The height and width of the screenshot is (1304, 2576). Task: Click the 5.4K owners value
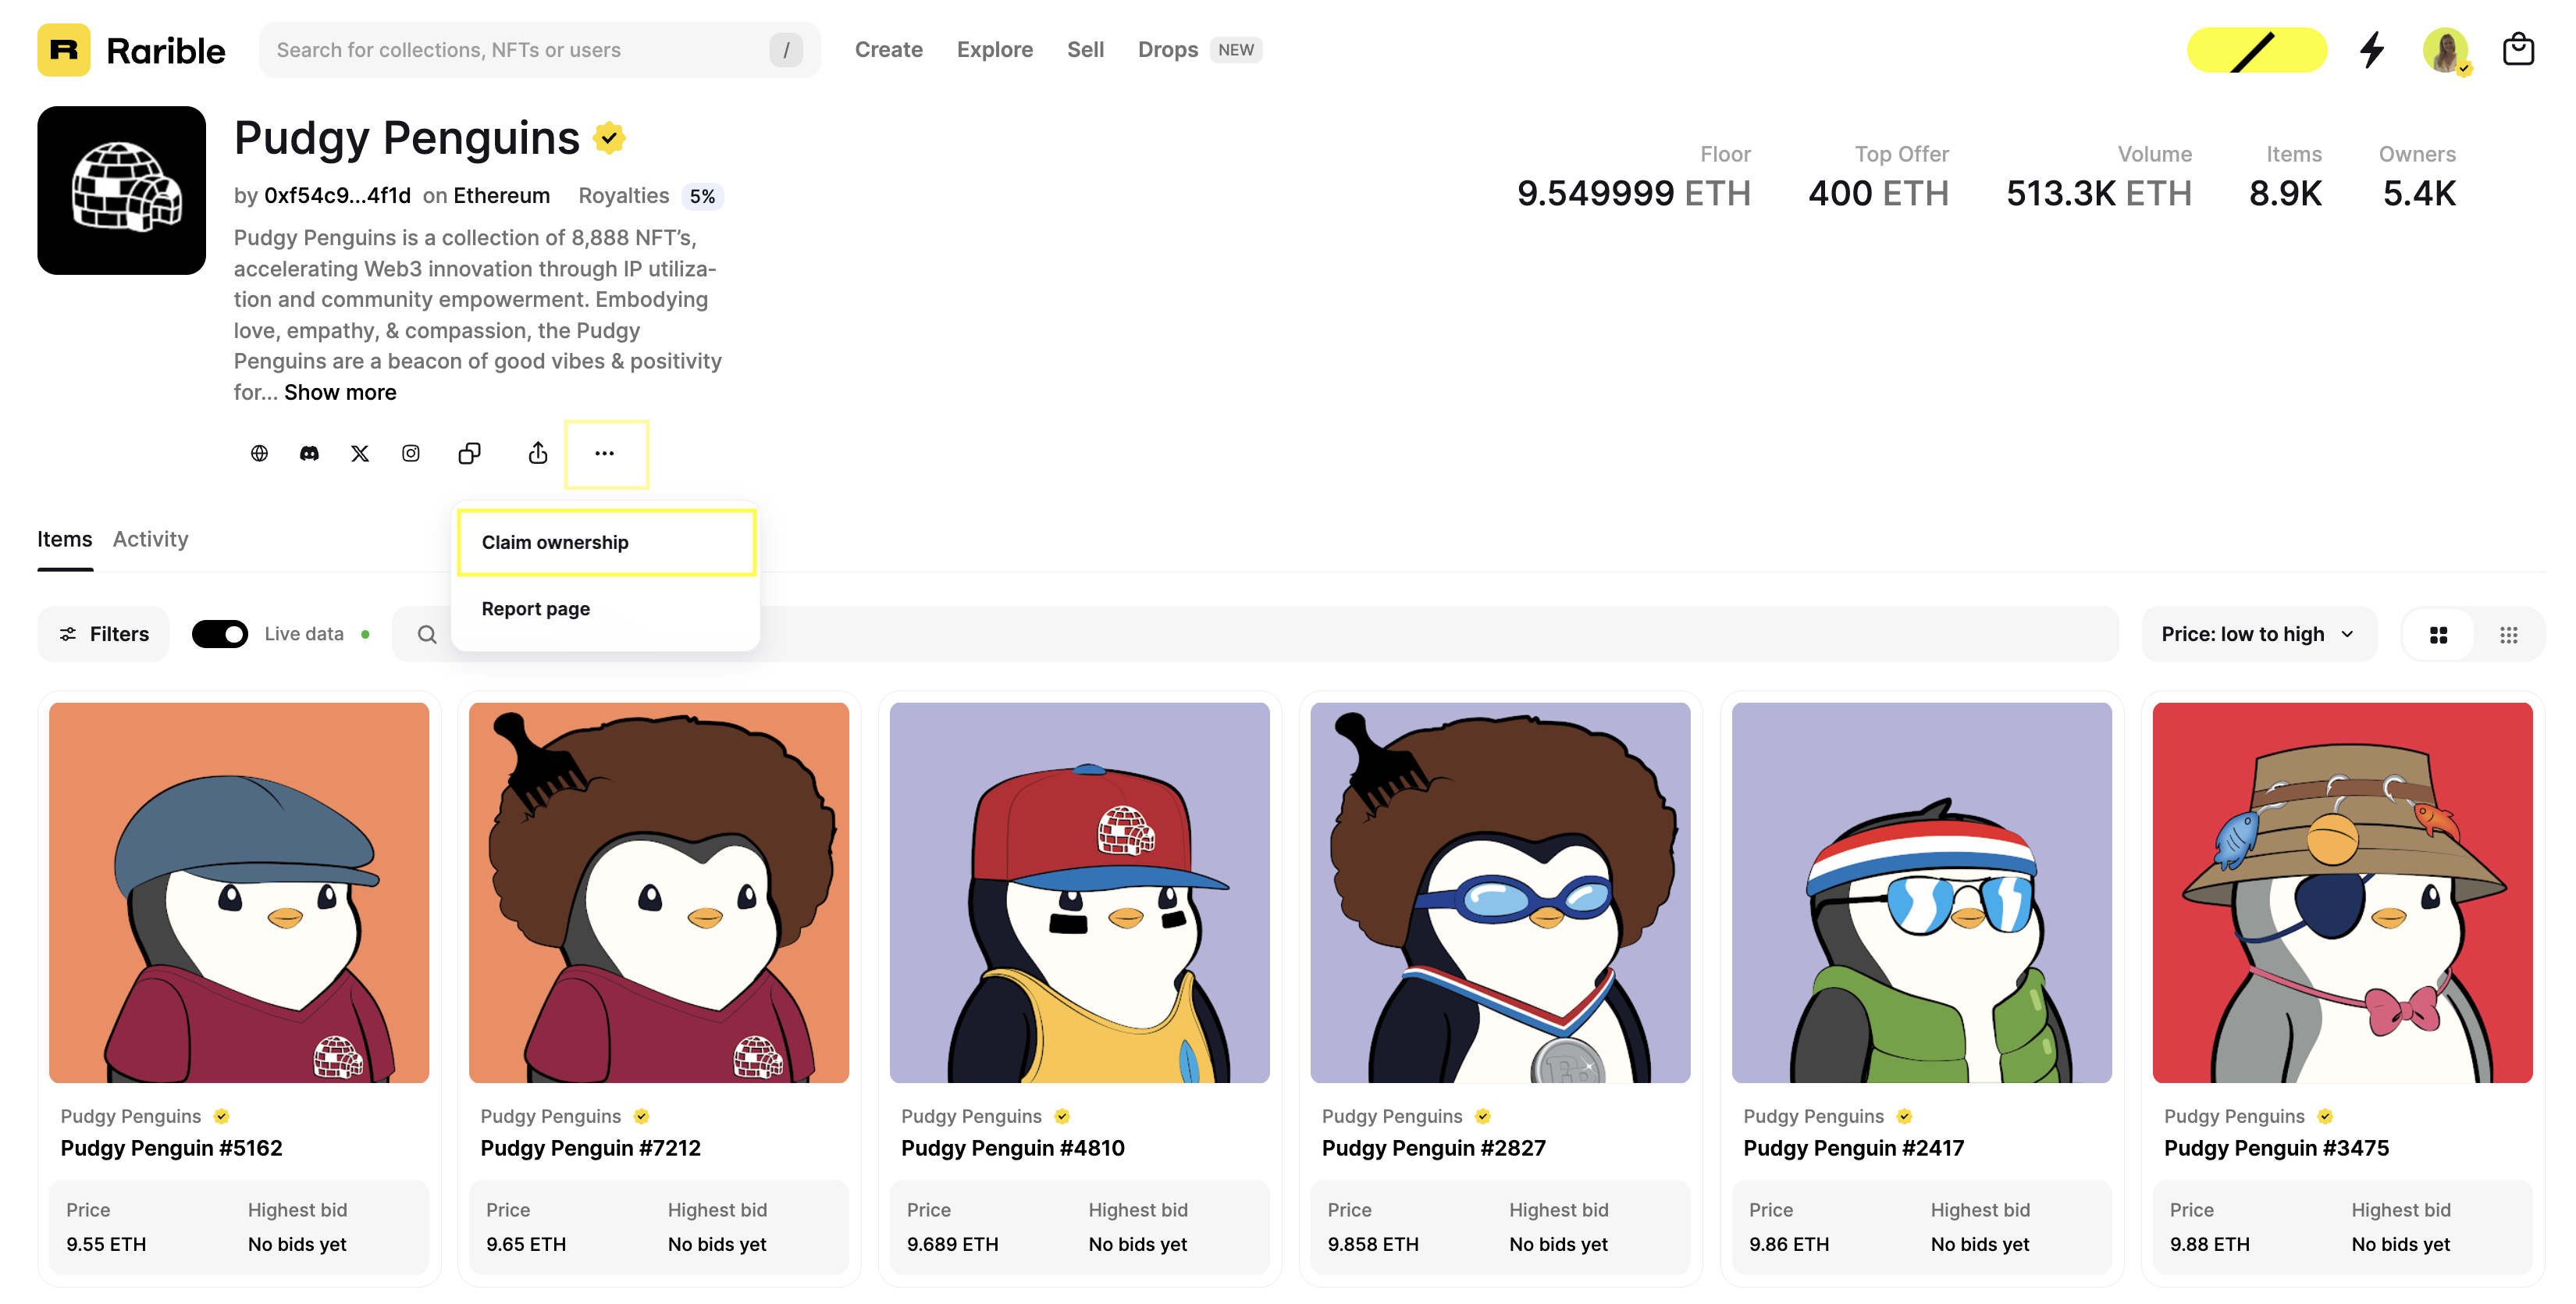(x=2418, y=193)
